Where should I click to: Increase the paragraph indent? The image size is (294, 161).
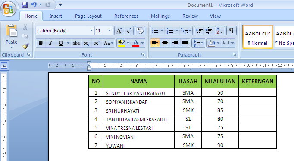(x=209, y=30)
